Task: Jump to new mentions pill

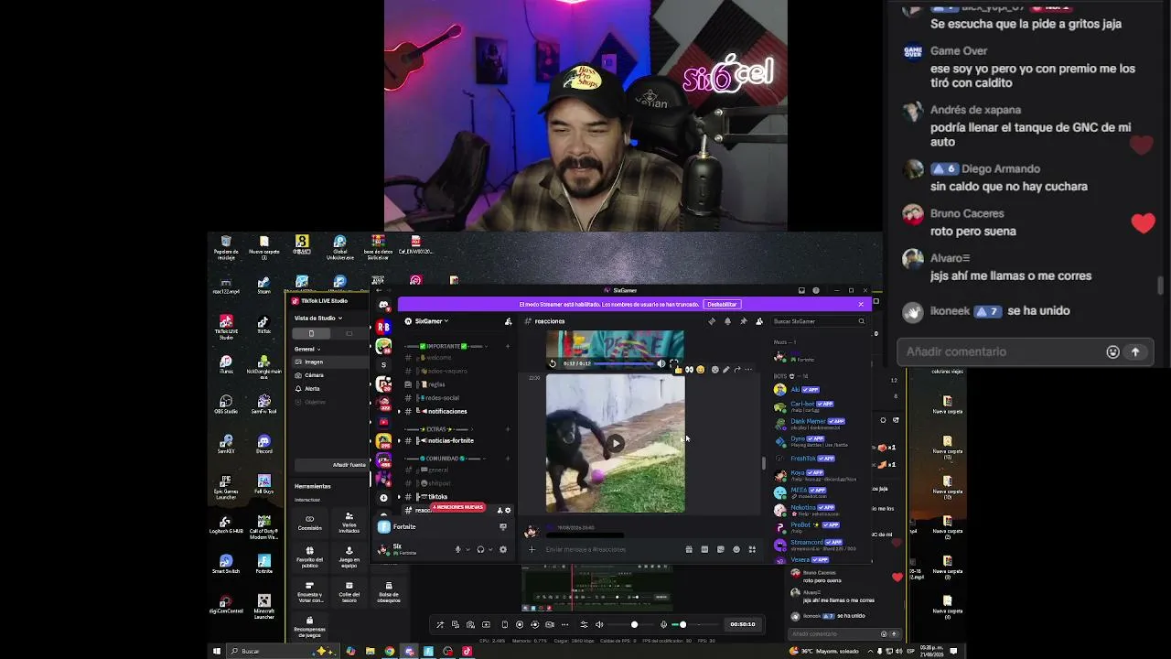Action: (x=457, y=507)
